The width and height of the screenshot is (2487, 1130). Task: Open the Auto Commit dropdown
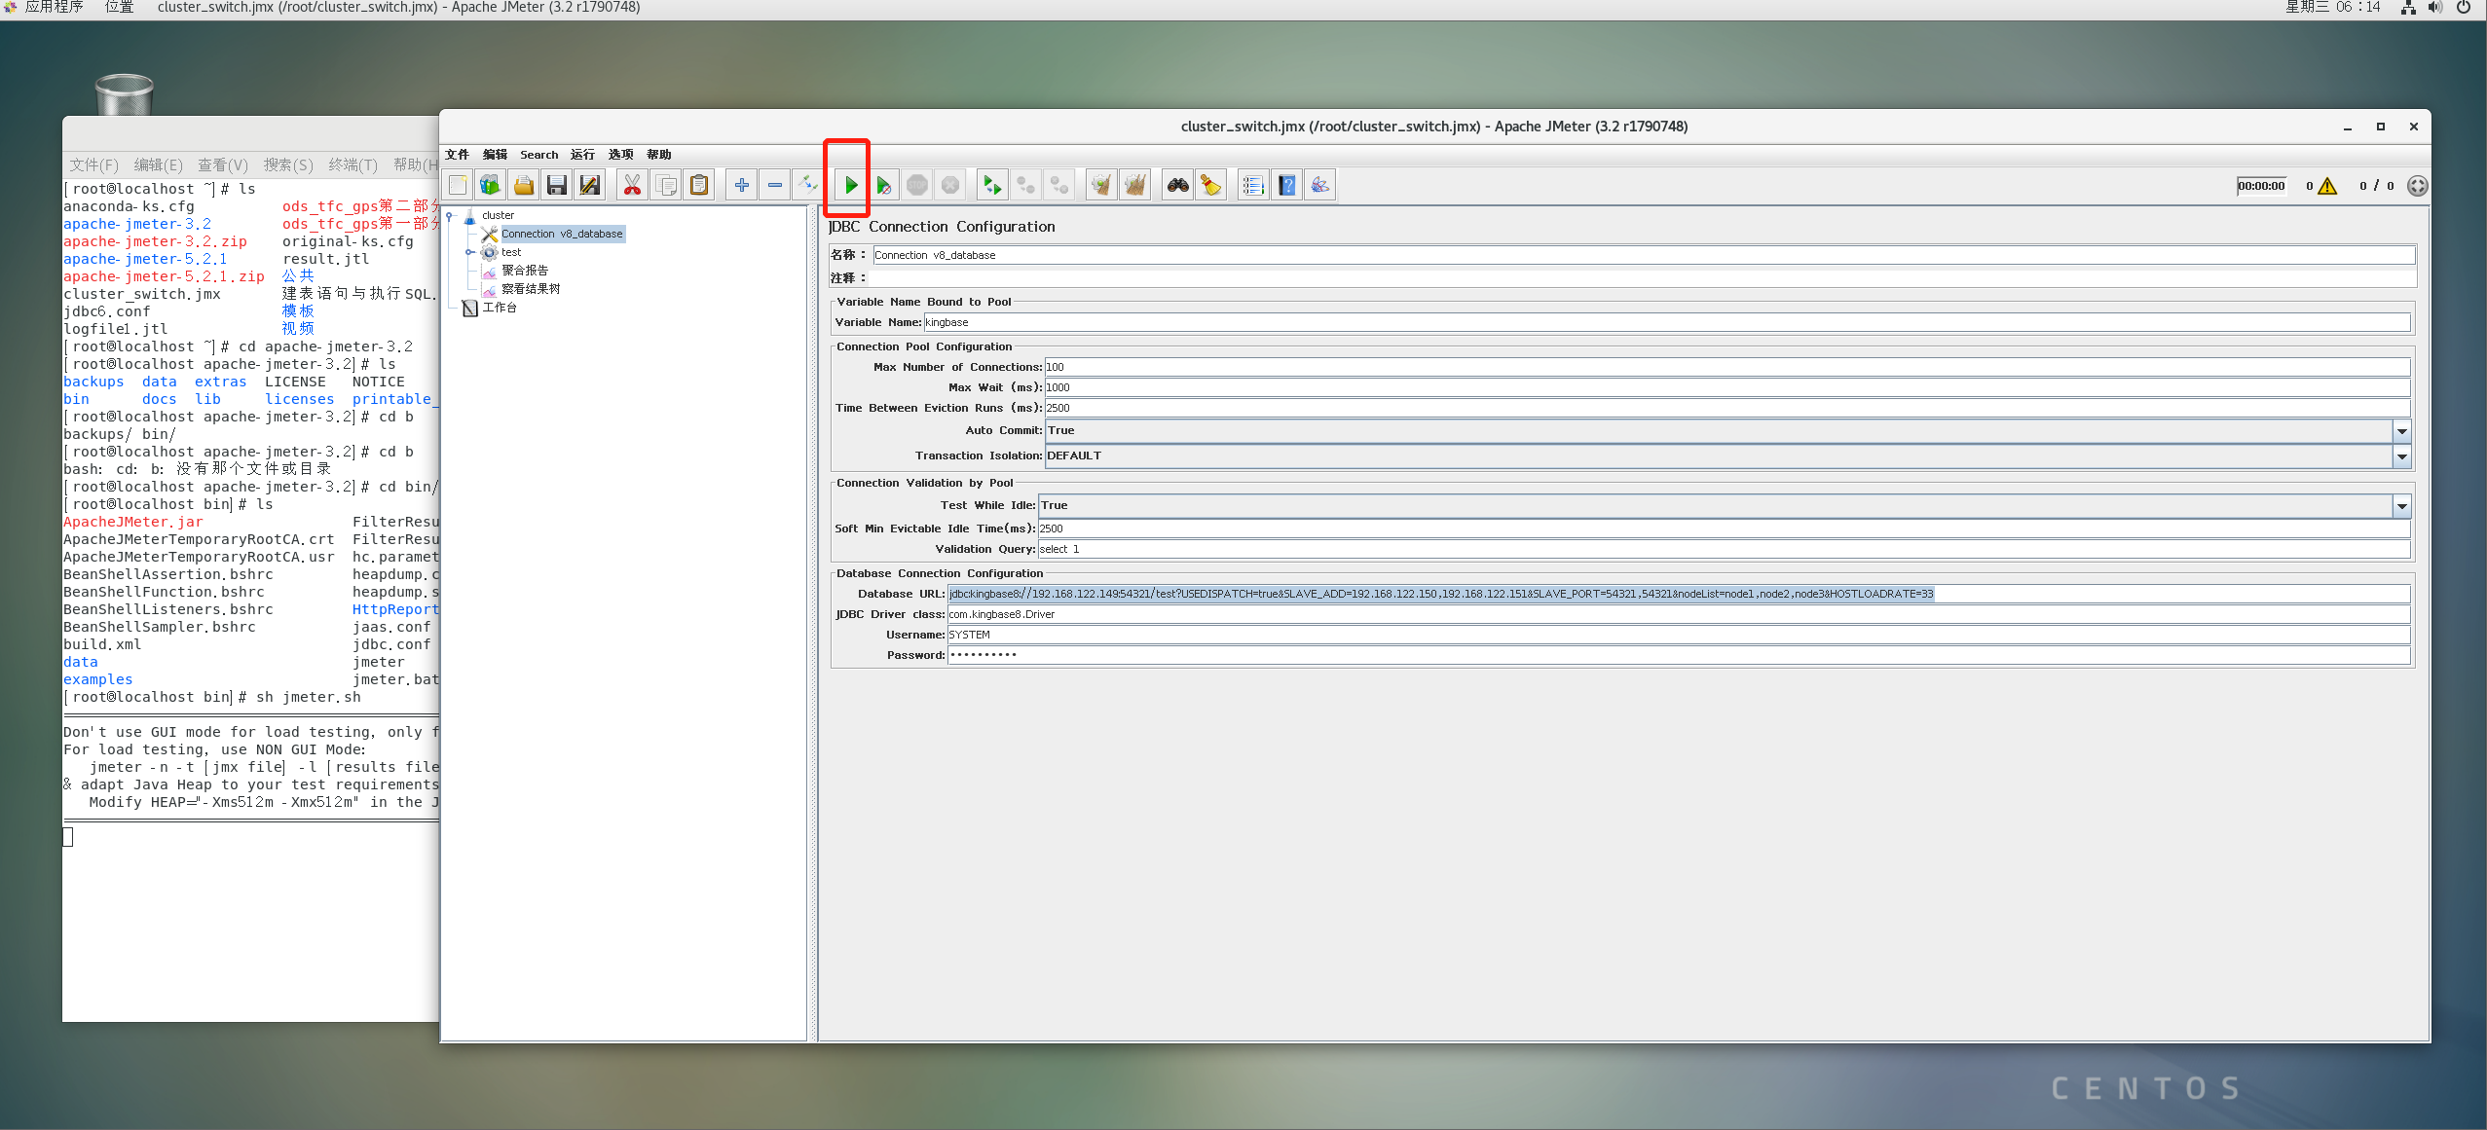click(2401, 431)
